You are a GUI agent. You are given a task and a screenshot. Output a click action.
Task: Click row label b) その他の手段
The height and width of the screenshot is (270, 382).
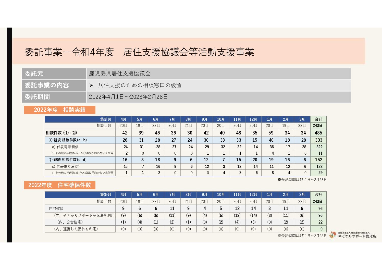[83, 153]
